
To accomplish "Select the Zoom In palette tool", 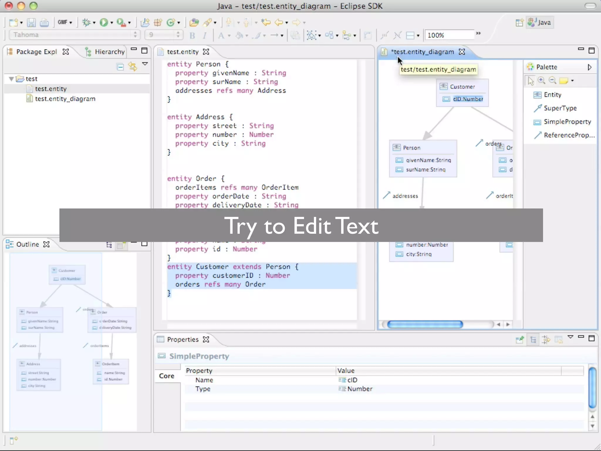I will coord(541,80).
